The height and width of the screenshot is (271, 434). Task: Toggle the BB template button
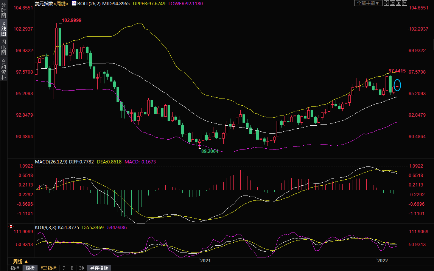tap(81, 268)
